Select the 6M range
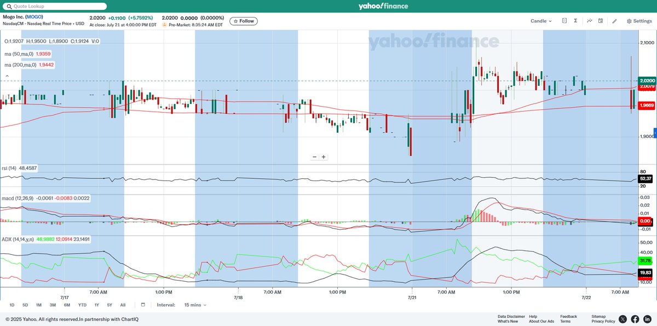The height and width of the screenshot is (326, 657). (x=67, y=305)
